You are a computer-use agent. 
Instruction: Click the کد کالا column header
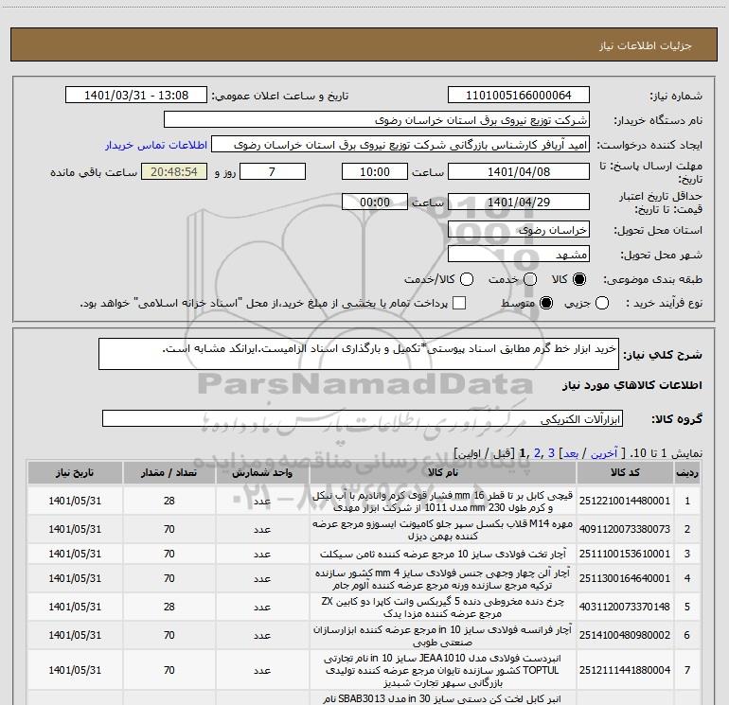625,472
